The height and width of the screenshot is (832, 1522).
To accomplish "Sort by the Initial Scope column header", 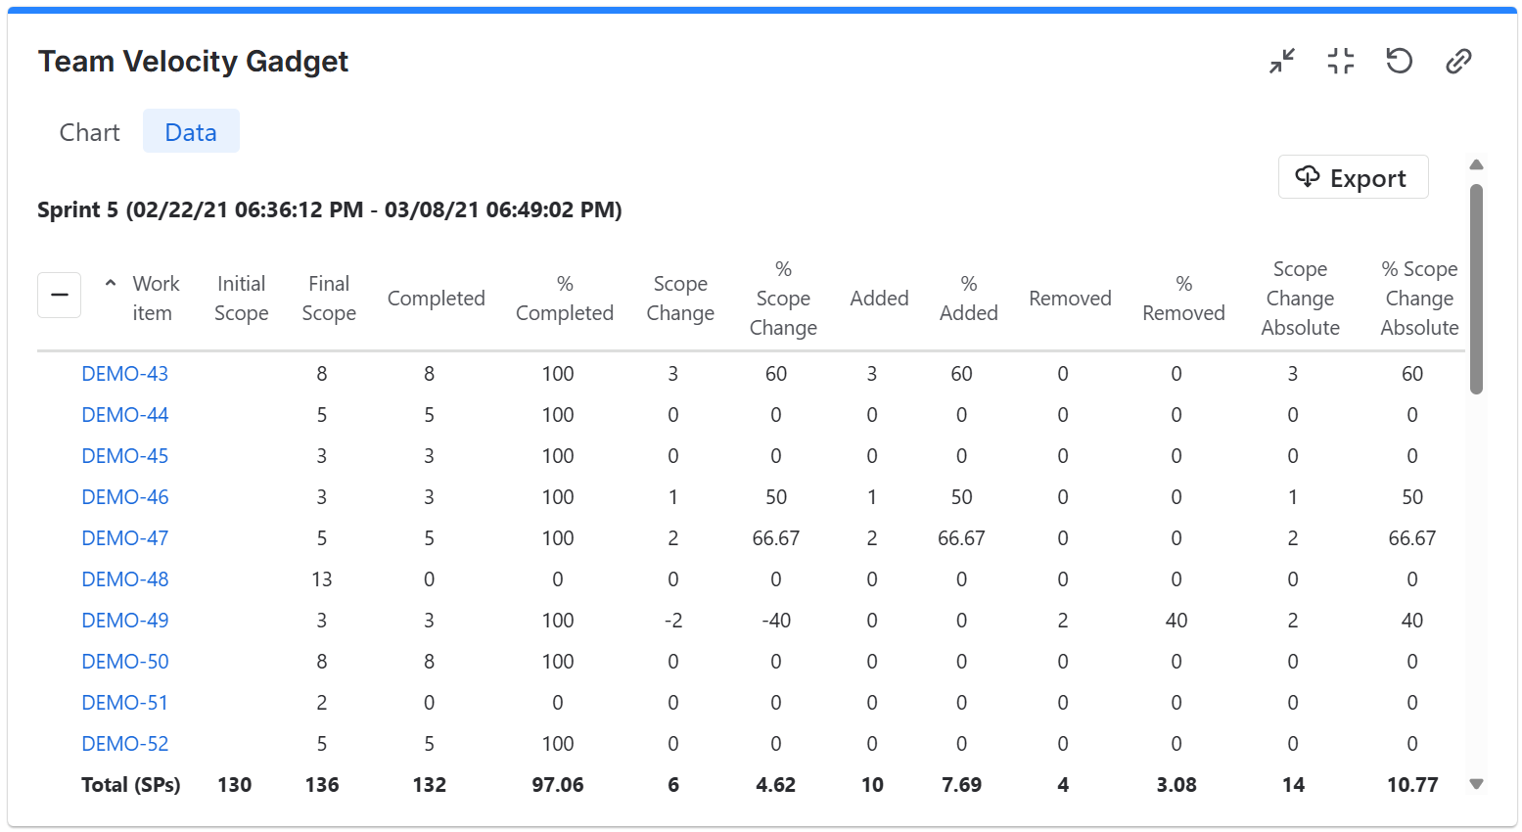I will (x=241, y=298).
